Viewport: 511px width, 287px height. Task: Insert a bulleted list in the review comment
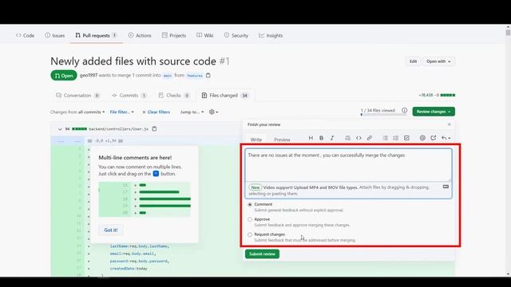[x=385, y=138]
